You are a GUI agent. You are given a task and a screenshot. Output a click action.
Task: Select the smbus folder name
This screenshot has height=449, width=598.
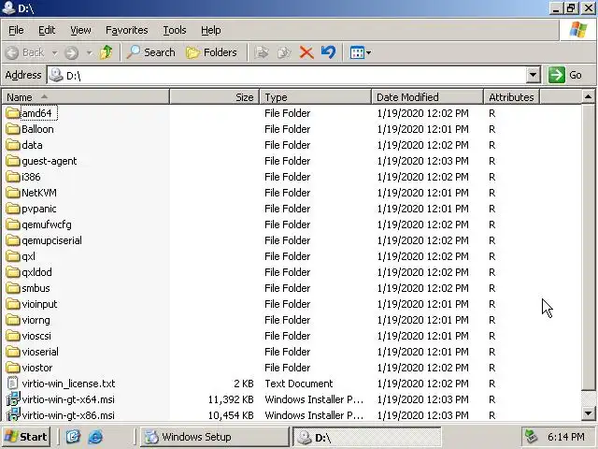36,288
